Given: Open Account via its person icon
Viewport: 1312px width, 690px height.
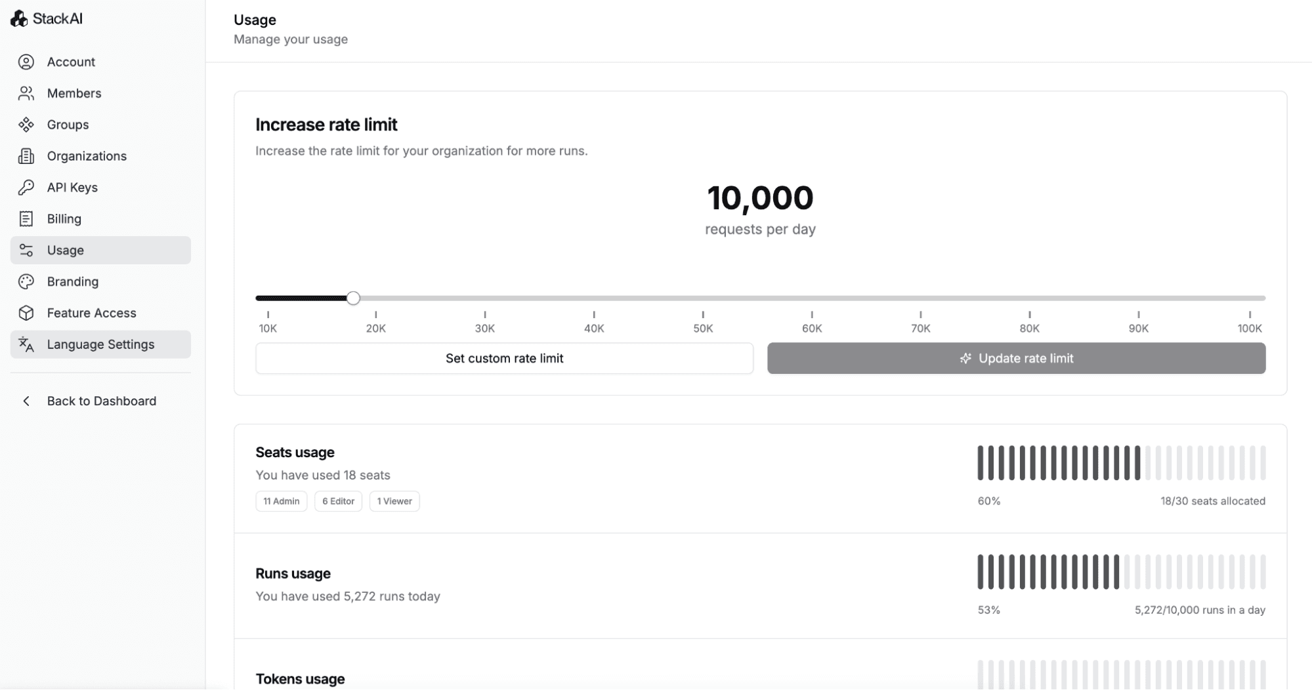Looking at the screenshot, I should point(26,62).
